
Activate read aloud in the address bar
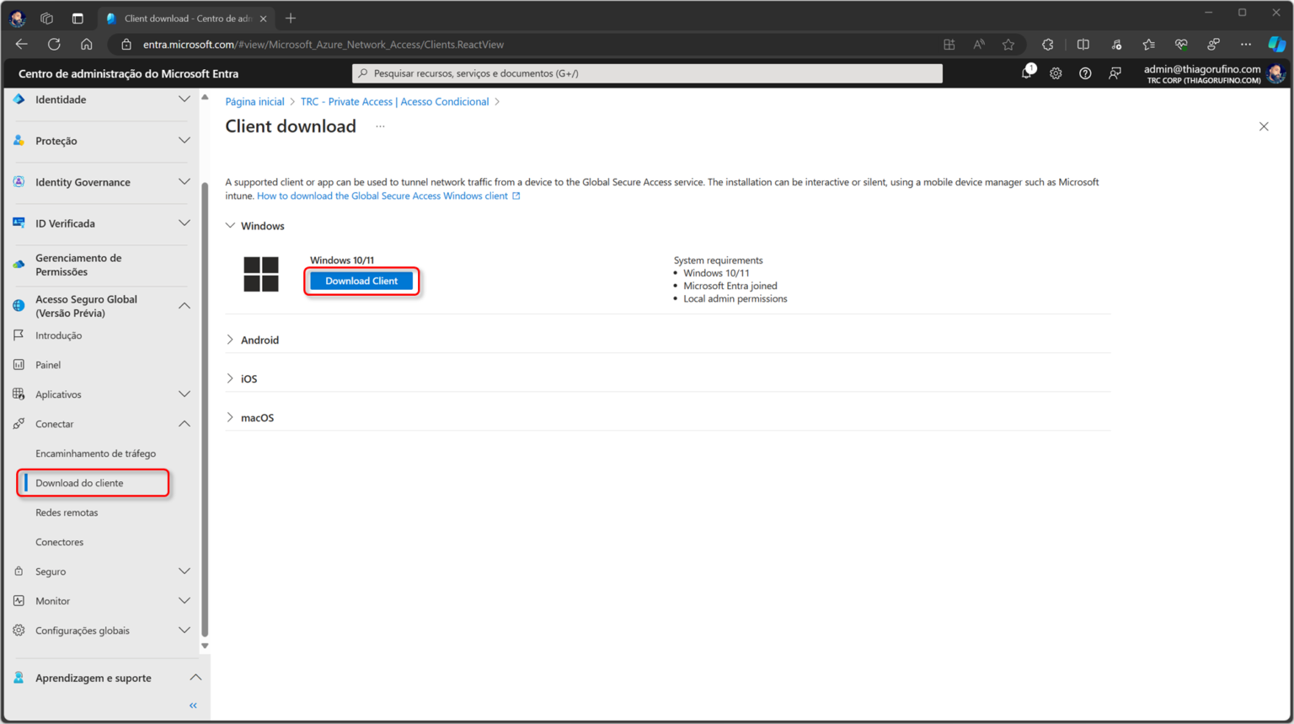977,44
